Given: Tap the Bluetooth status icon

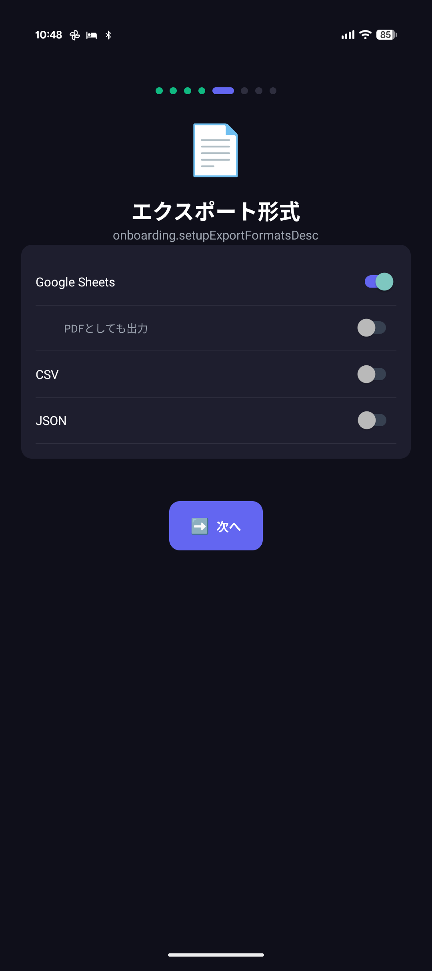Looking at the screenshot, I should click(x=108, y=35).
